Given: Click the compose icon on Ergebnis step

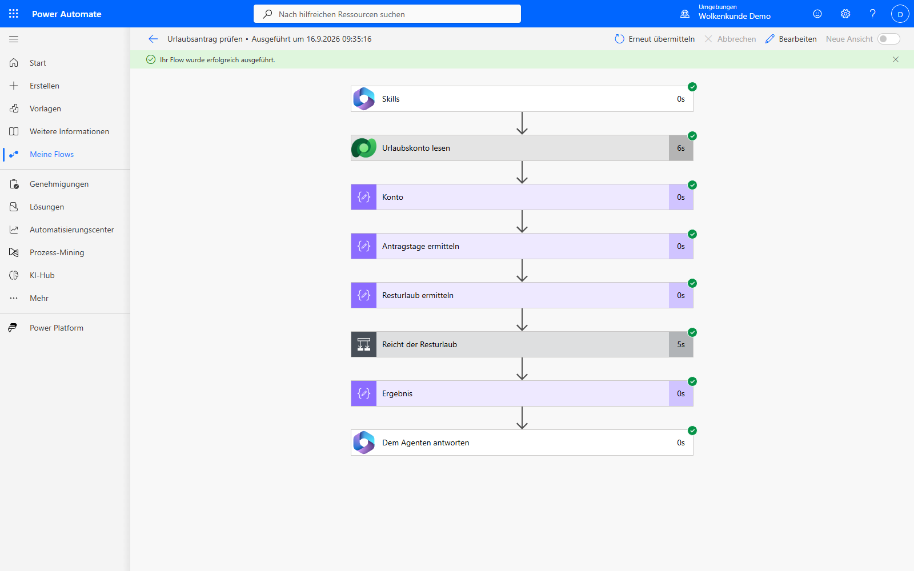Looking at the screenshot, I should 364,393.
